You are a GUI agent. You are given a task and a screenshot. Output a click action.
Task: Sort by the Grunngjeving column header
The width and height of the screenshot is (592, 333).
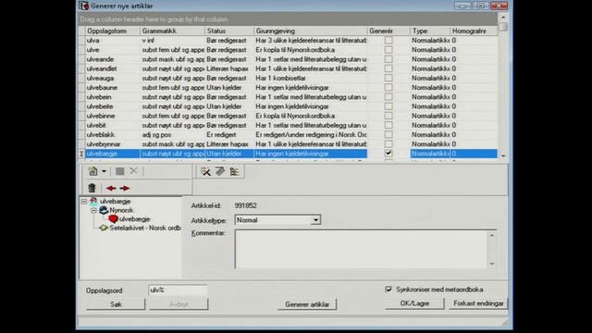coord(311,31)
